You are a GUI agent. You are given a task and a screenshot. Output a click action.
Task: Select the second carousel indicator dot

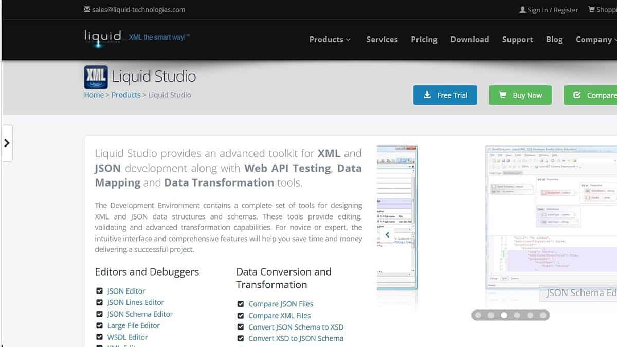pos(491,315)
